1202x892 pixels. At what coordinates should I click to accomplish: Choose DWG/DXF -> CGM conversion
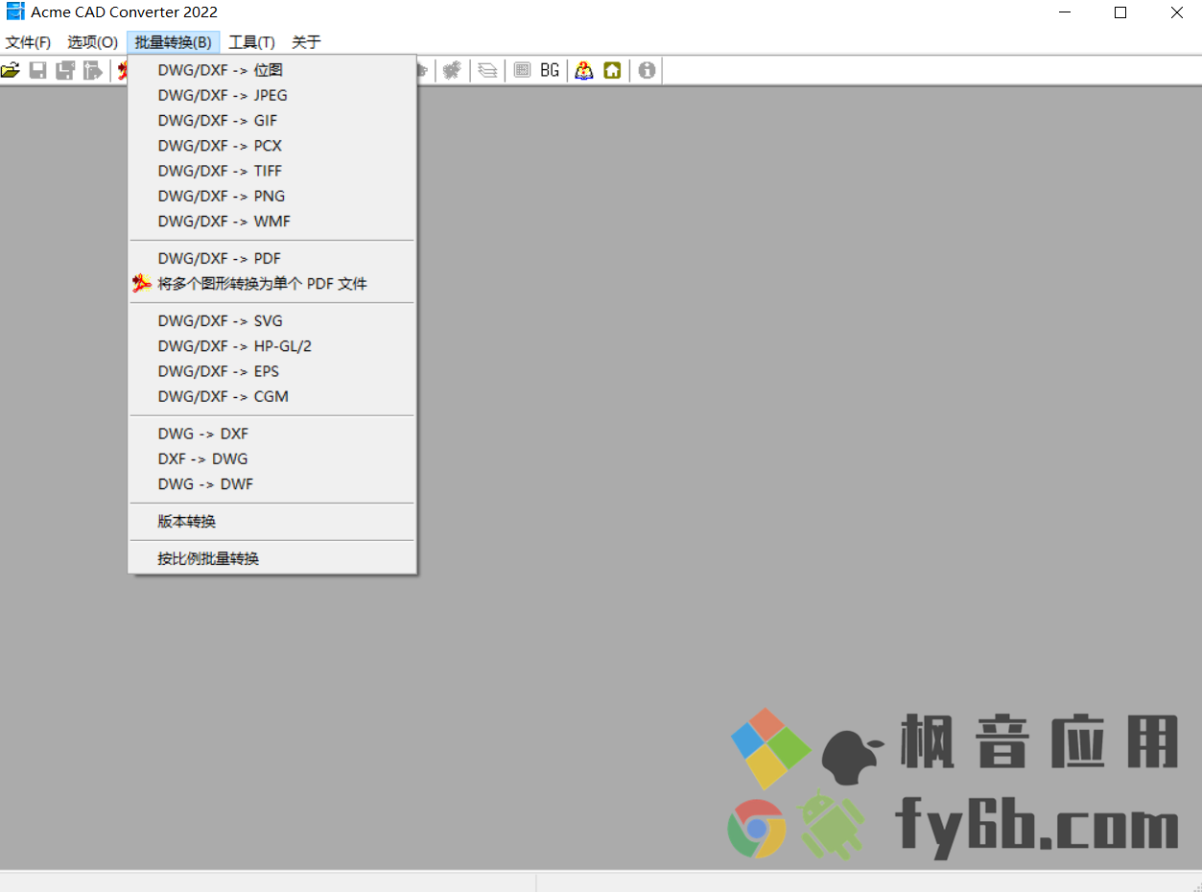272,396
